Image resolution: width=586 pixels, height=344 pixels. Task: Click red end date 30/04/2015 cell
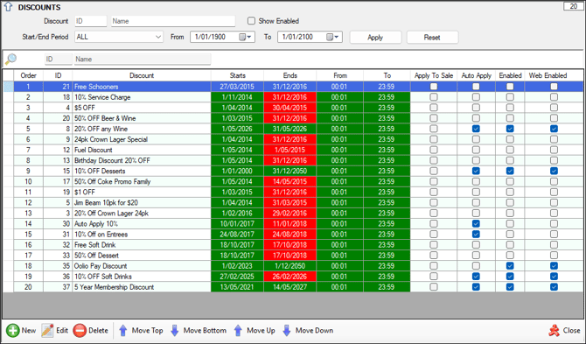click(290, 108)
